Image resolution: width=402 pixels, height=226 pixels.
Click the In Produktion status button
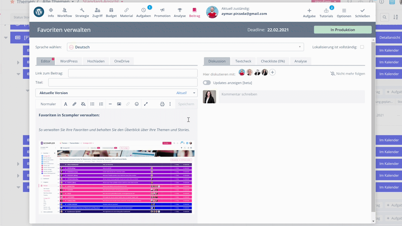point(343,30)
